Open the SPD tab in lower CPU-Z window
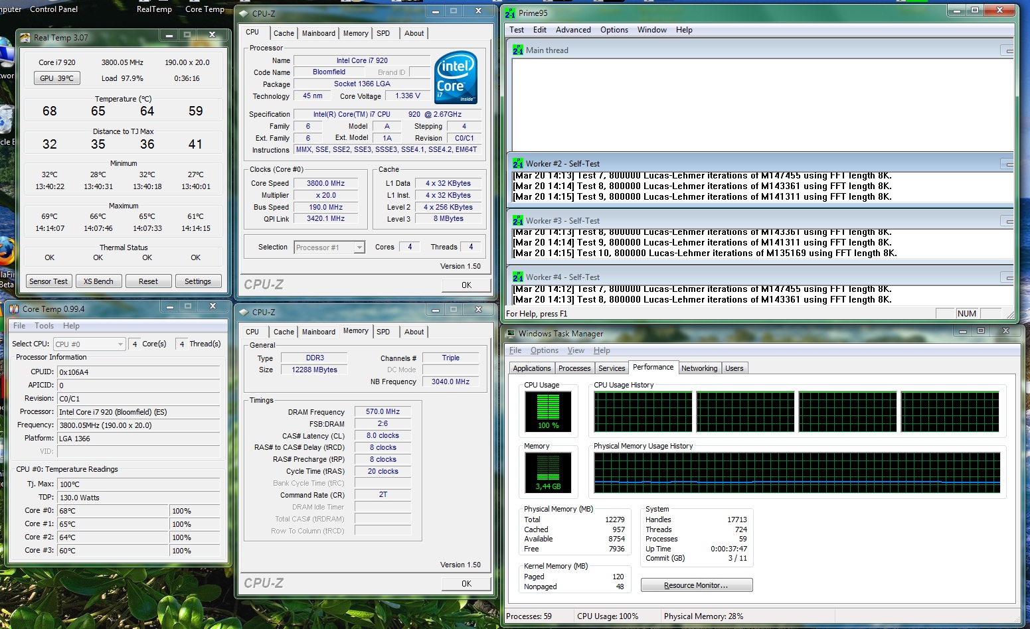Screen dimensions: 1030x629 pyautogui.click(x=383, y=332)
